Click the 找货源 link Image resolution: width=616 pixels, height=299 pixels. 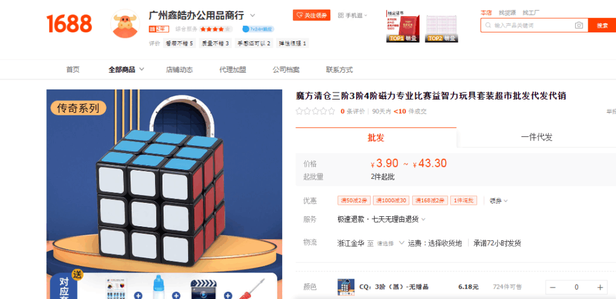point(508,13)
